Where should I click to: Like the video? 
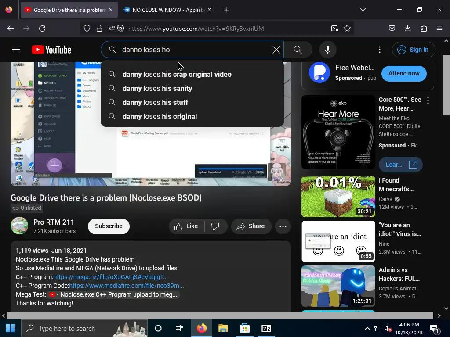[186, 226]
